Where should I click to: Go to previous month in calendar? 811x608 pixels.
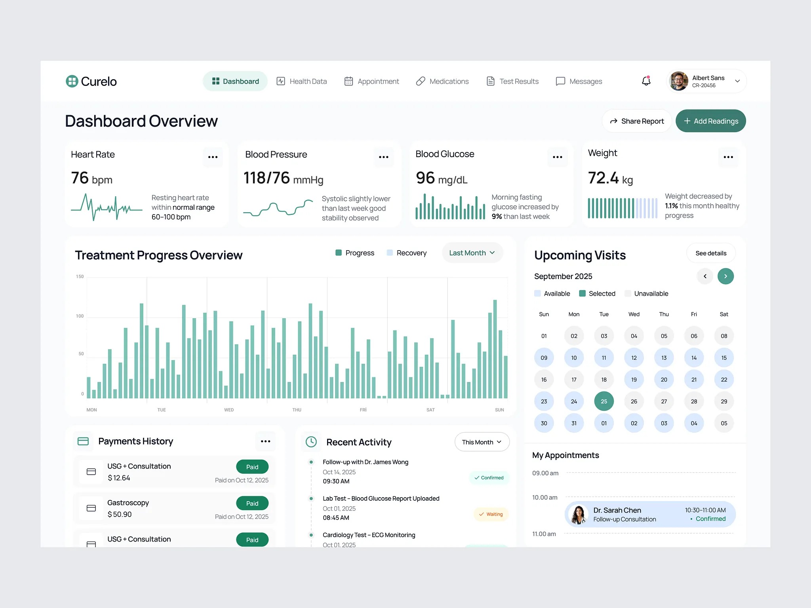coord(705,276)
